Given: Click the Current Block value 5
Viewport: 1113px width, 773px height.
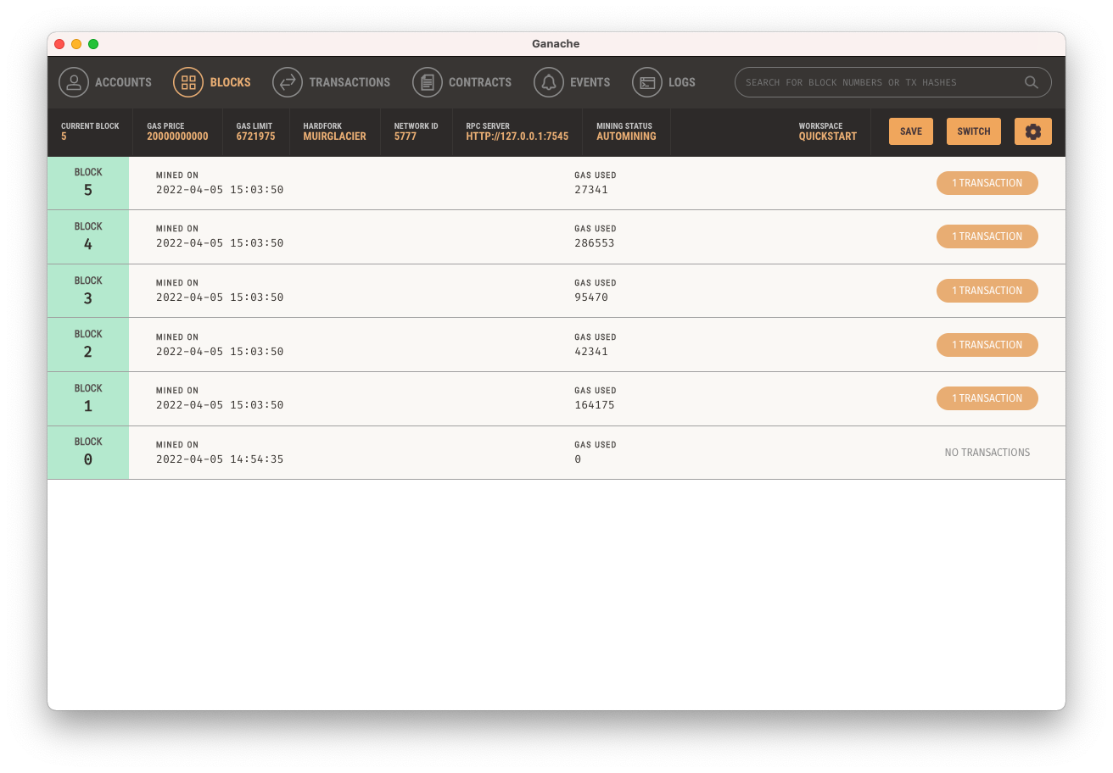Looking at the screenshot, I should point(64,136).
